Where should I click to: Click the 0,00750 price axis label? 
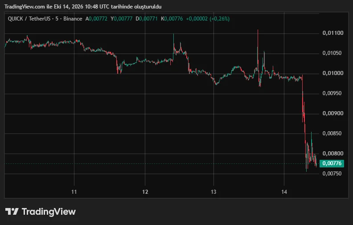pyautogui.click(x=332, y=173)
